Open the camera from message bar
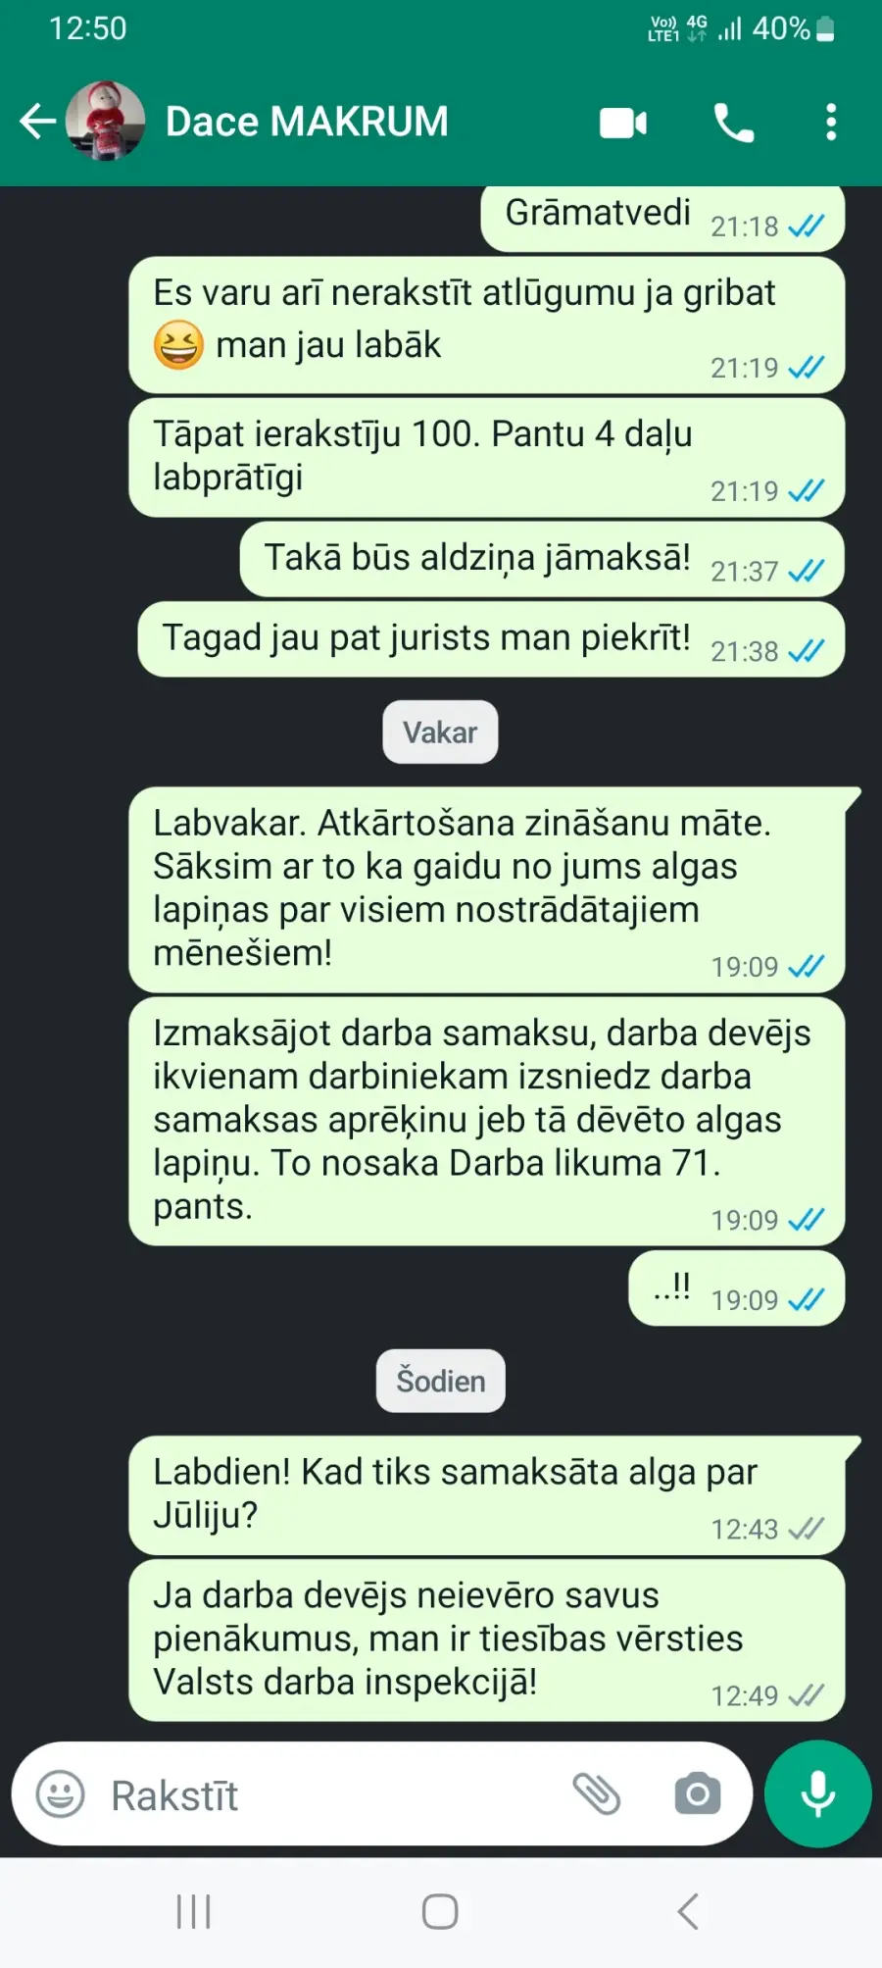Screen dimensions: 882x1968 click(698, 1794)
